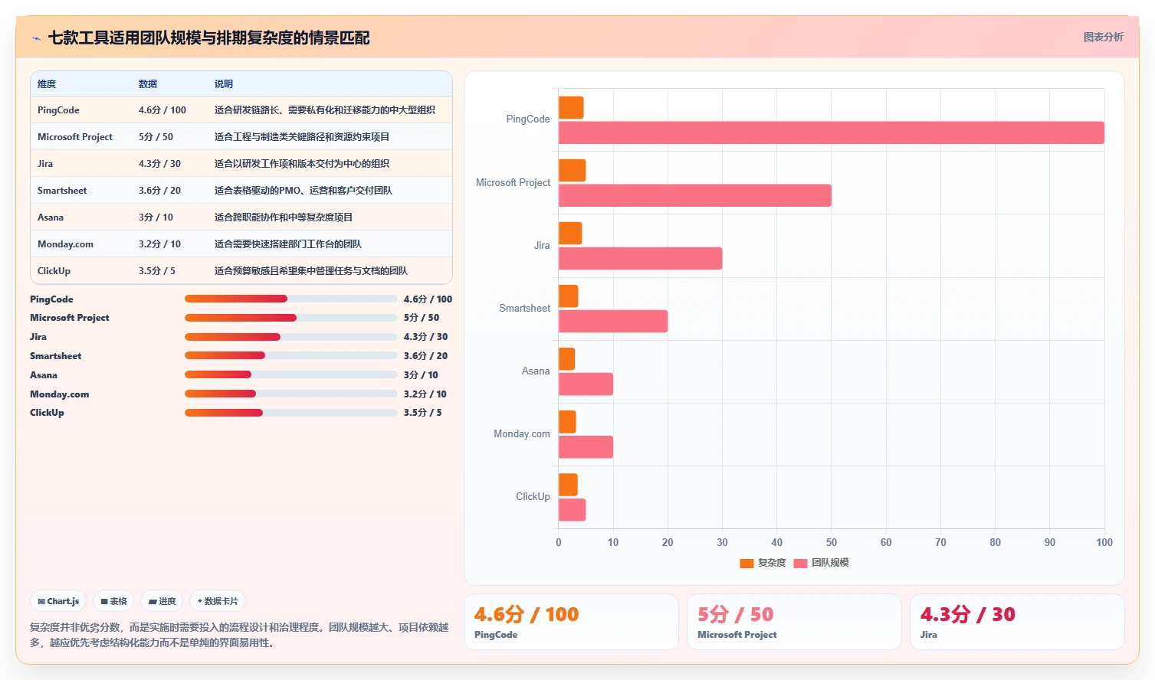Click the Smartsheet progress bar
1155x680 pixels.
pyautogui.click(x=290, y=355)
